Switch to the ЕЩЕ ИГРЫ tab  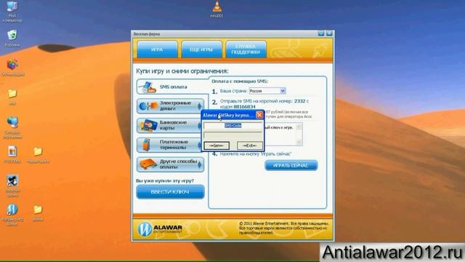point(201,49)
